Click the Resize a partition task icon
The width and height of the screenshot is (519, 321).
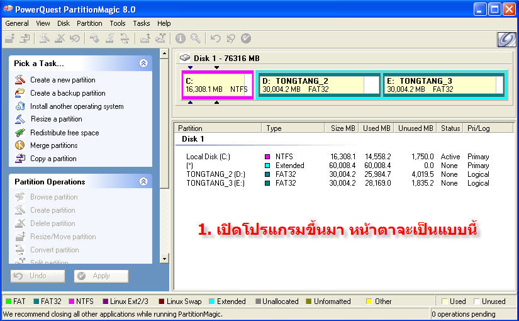coord(20,119)
